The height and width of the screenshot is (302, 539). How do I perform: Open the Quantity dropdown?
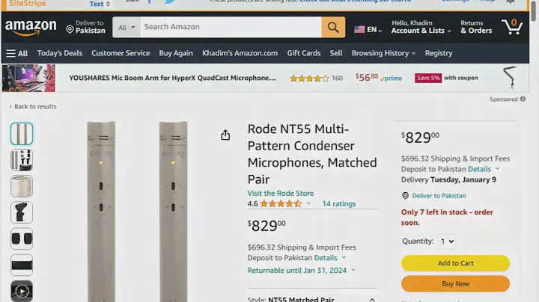447,241
